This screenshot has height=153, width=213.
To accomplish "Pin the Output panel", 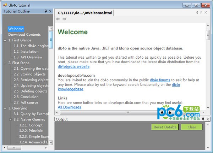I will (x=203, y=119).
